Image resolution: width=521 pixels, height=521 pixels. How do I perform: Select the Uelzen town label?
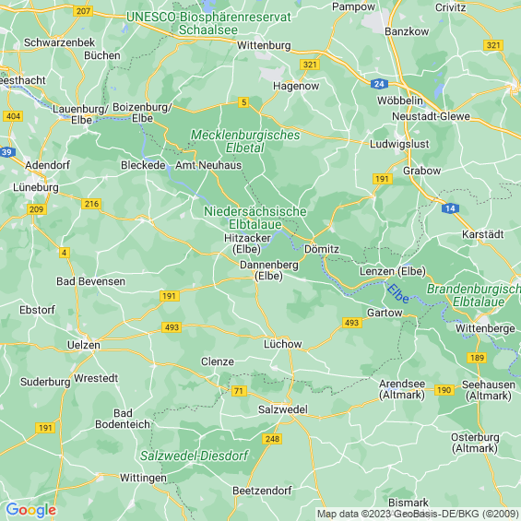[x=84, y=345]
